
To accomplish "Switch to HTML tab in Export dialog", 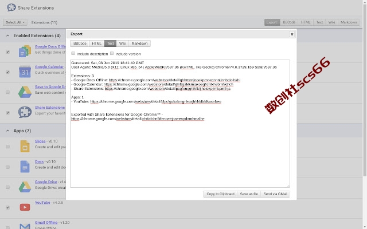I will (97, 44).
